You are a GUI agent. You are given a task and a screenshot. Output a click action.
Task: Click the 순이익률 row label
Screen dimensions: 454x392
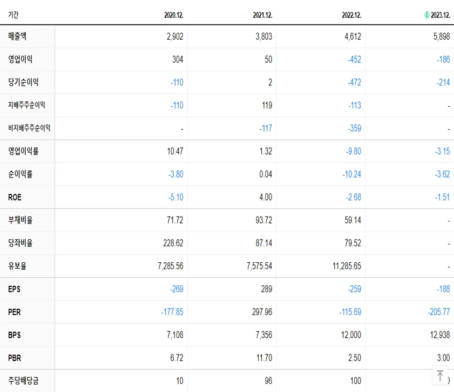pyautogui.click(x=20, y=174)
